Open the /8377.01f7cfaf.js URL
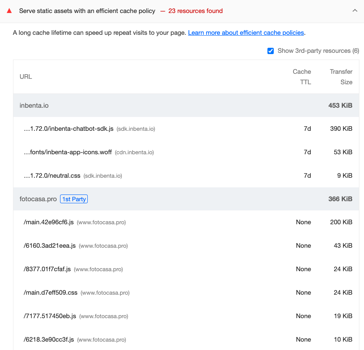Image resolution: width=364 pixels, height=350 pixels. (x=47, y=269)
